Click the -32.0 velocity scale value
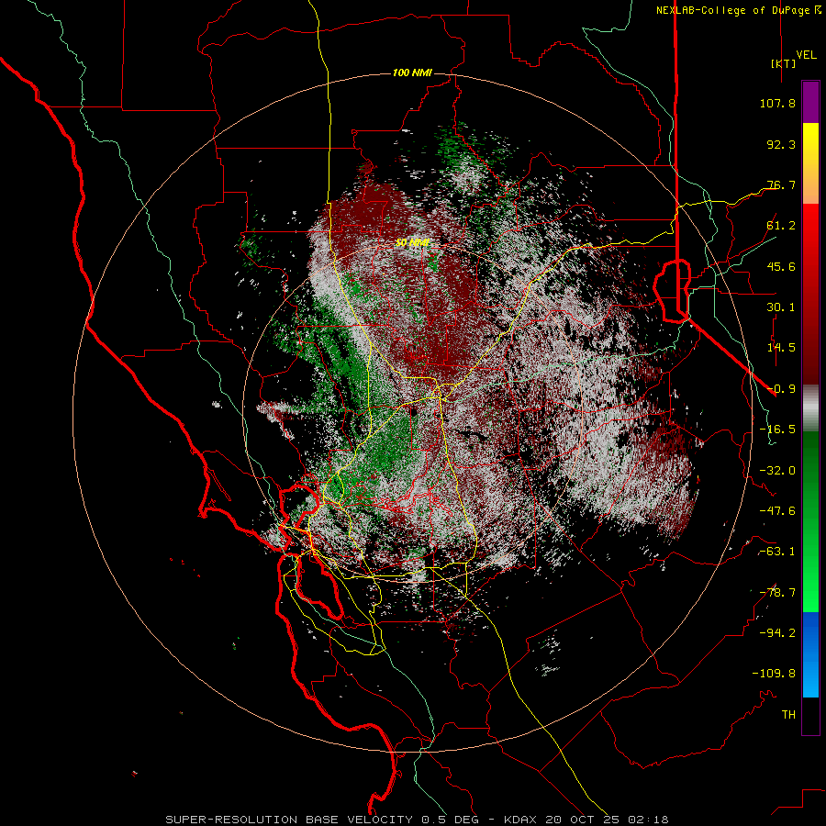826x826 pixels. (x=777, y=471)
